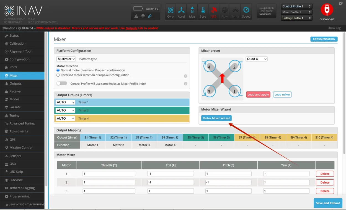Image resolution: width=346 pixels, height=210 pixels.
Task: Click motor 2 Pitch input field
Action: tap(228, 182)
